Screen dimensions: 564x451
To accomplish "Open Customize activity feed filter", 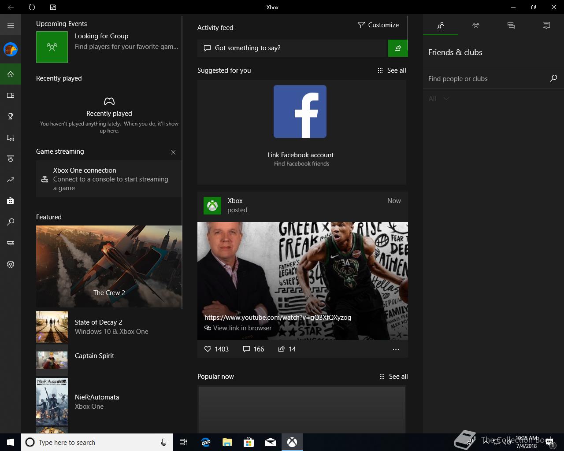I will click(x=378, y=25).
